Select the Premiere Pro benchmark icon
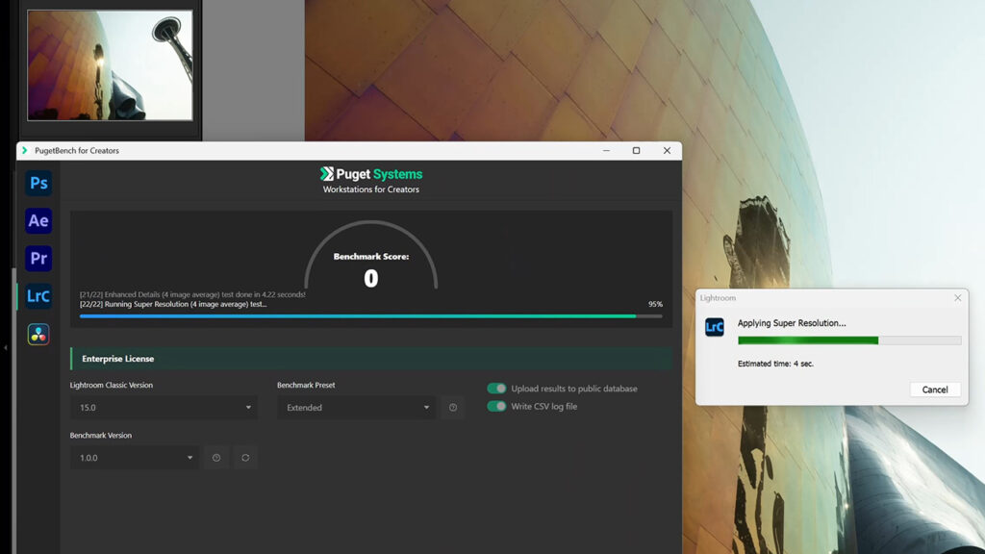Screen dimensions: 985x554 click(38, 258)
